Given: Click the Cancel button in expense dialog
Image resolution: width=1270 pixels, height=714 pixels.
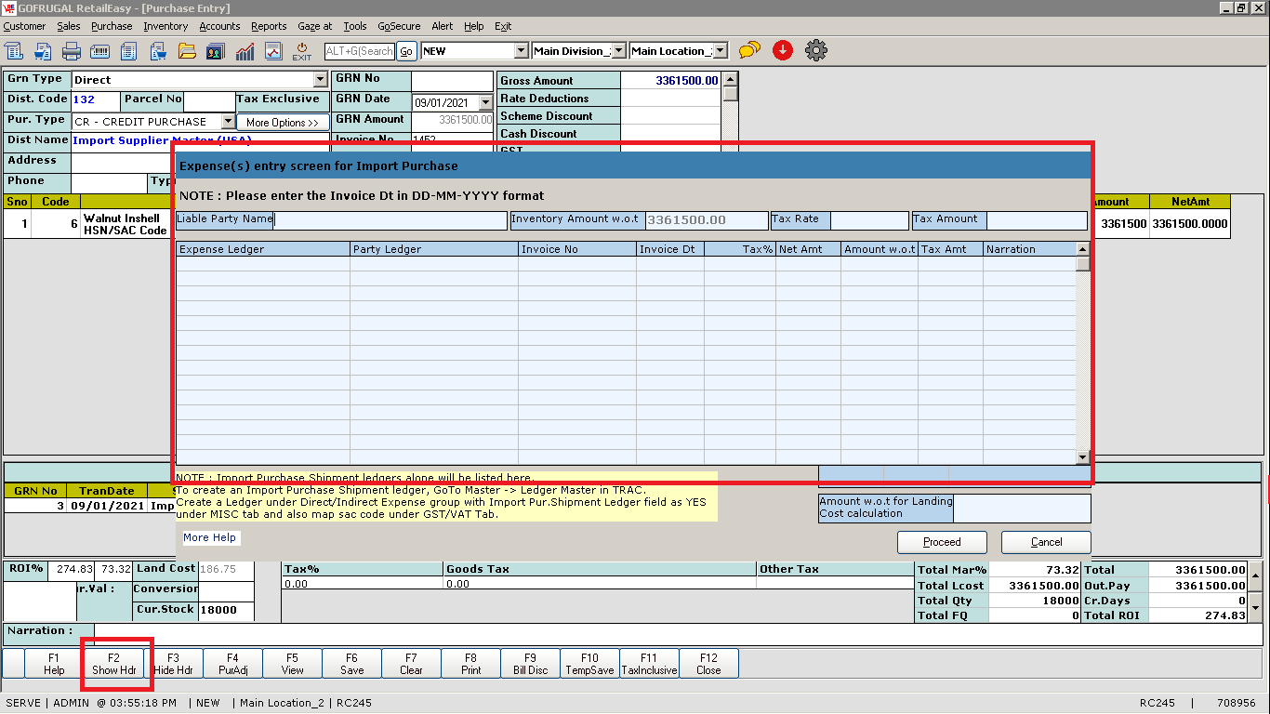Looking at the screenshot, I should coord(1046,542).
